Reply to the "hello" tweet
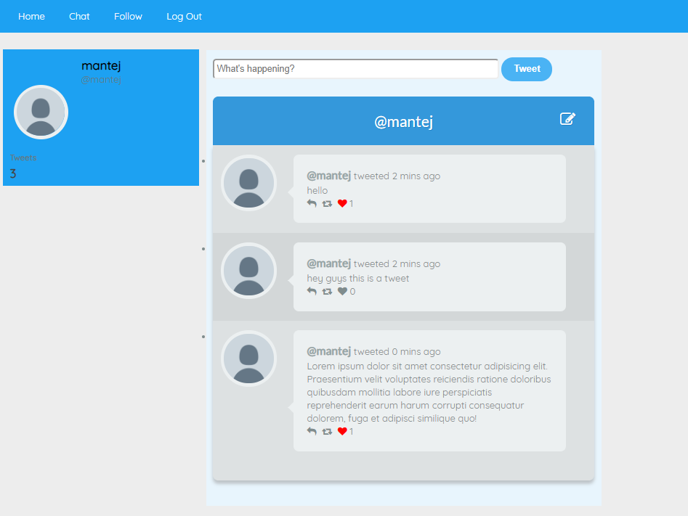 pyautogui.click(x=312, y=204)
